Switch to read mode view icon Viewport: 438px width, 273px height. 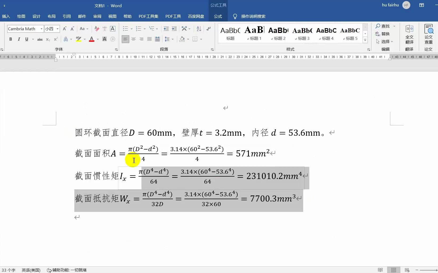pyautogui.click(x=380, y=270)
